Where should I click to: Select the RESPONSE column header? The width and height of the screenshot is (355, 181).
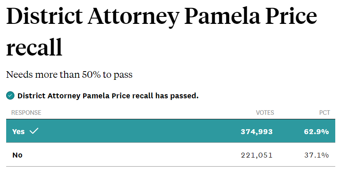[26, 113]
